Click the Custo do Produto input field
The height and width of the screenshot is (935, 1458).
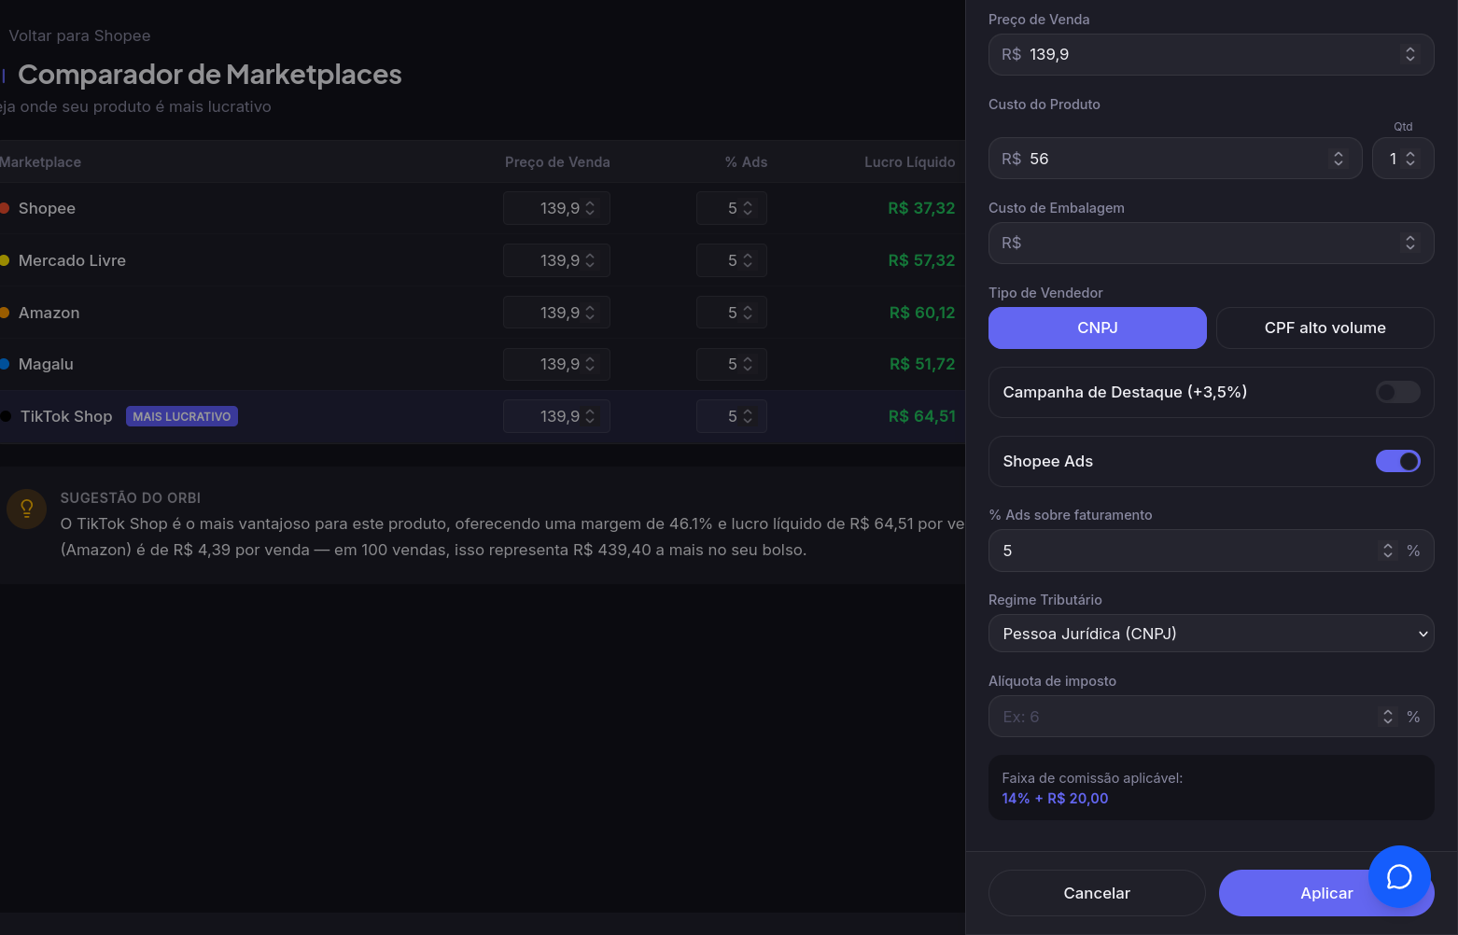(1175, 159)
